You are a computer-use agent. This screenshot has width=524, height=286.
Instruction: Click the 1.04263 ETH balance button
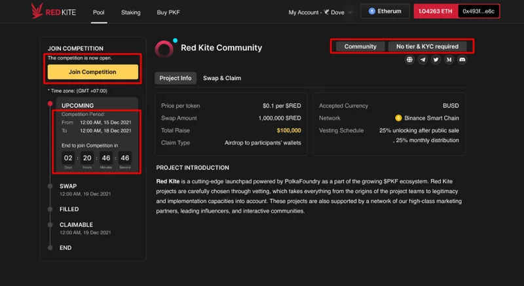click(436, 11)
